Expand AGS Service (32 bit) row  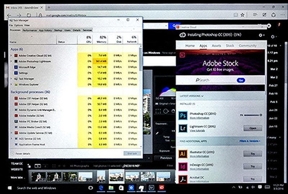pyautogui.click(x=12, y=139)
